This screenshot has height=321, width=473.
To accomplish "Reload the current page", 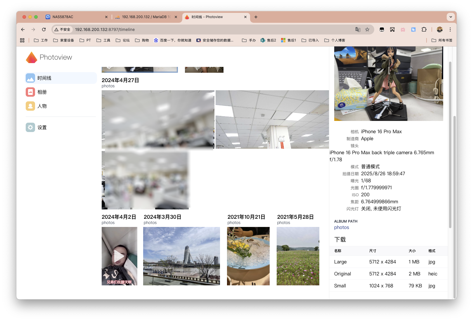I will click(x=44, y=30).
